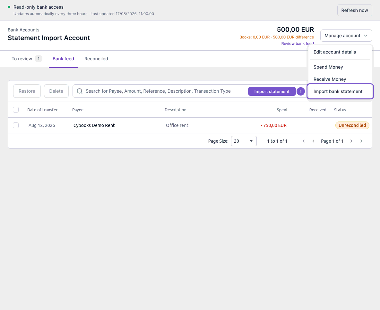Switch to the Reconciled tab
This screenshot has height=310, width=380.
point(96,59)
